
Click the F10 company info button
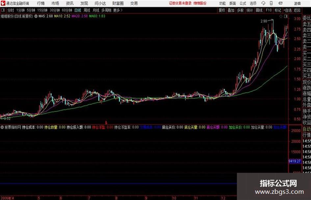pos(269,10)
